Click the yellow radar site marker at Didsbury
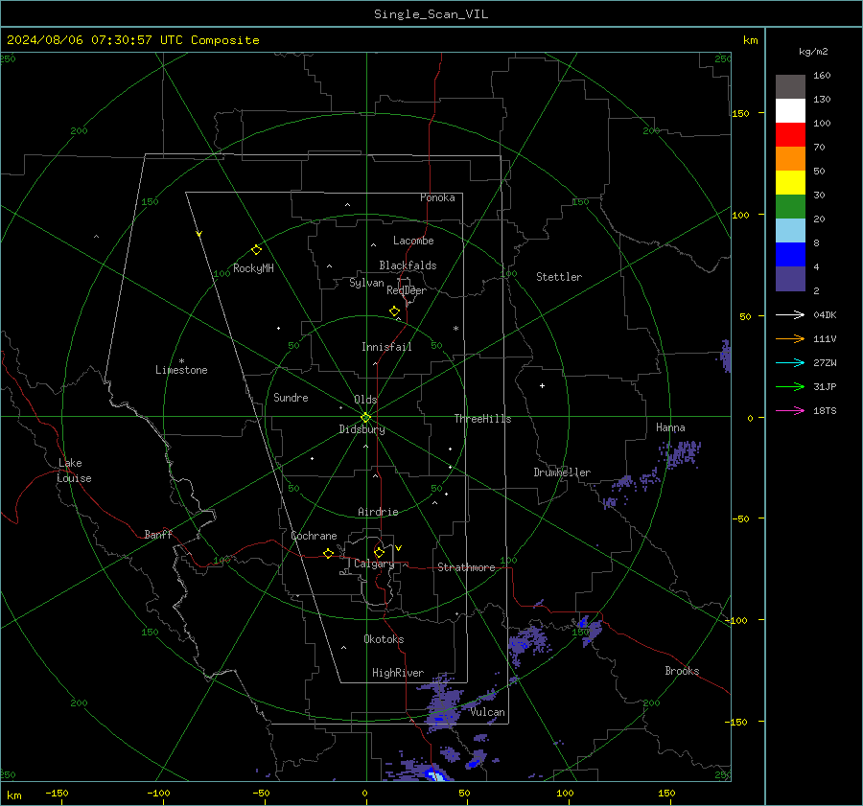The height and width of the screenshot is (806, 863). click(365, 418)
